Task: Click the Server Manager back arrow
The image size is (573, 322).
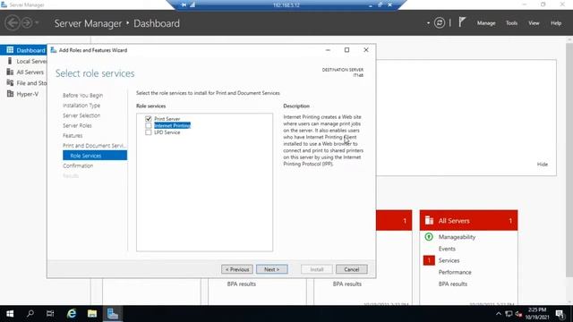Action: point(12,22)
